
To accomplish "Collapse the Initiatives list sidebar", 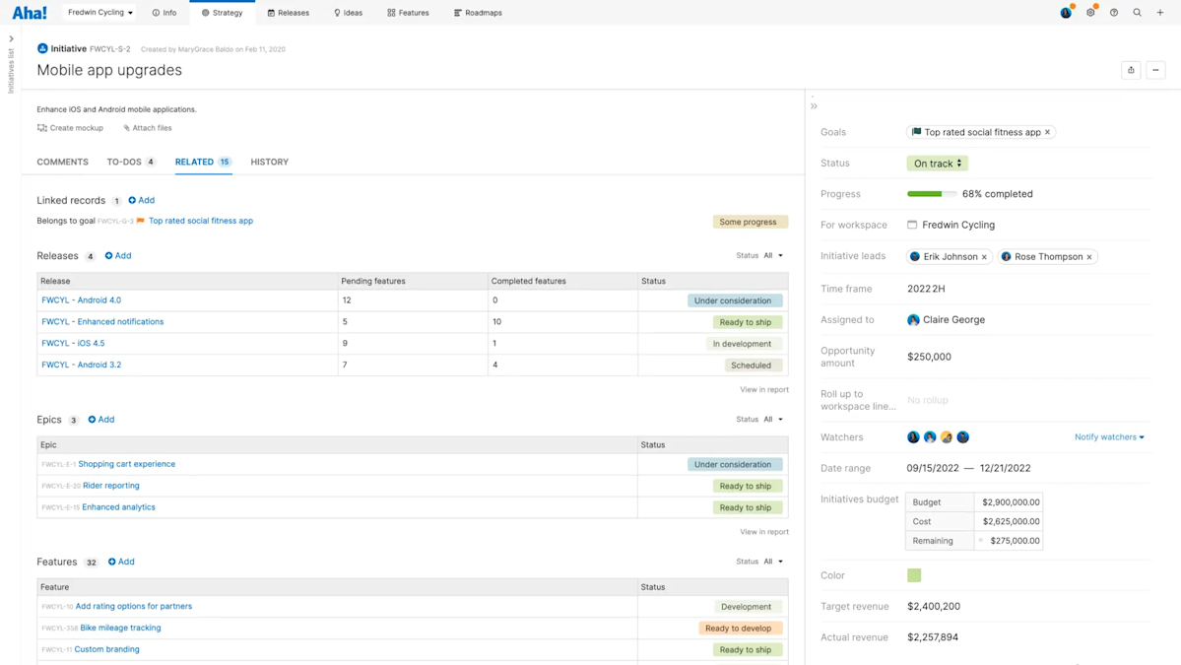I will [11, 39].
